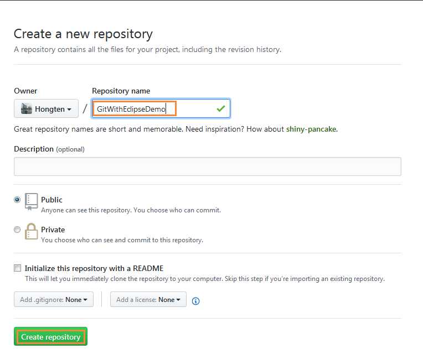Click the Public repository book icon
This screenshot has width=423, height=349.
[x=32, y=201]
